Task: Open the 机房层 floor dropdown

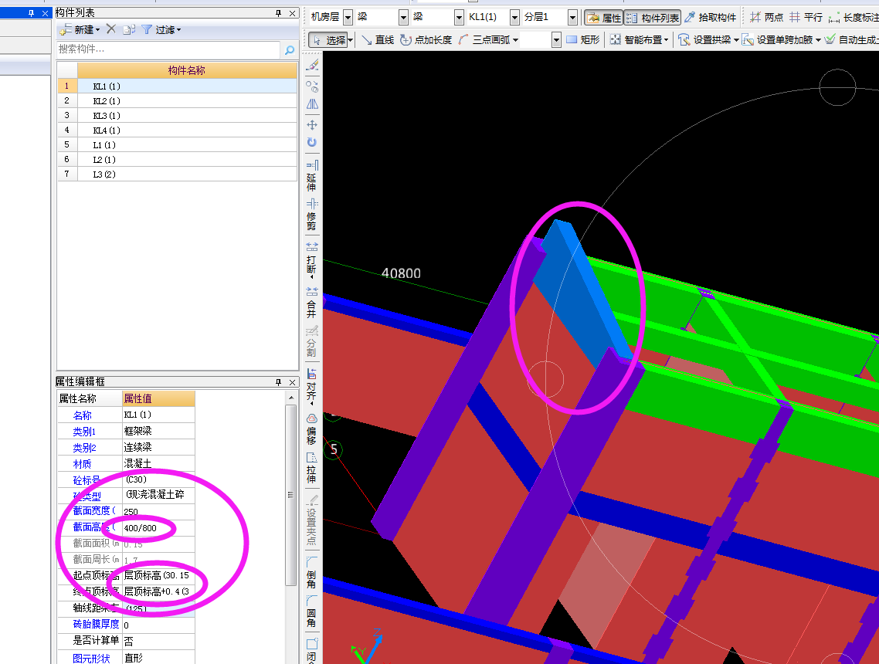Action: point(348,17)
